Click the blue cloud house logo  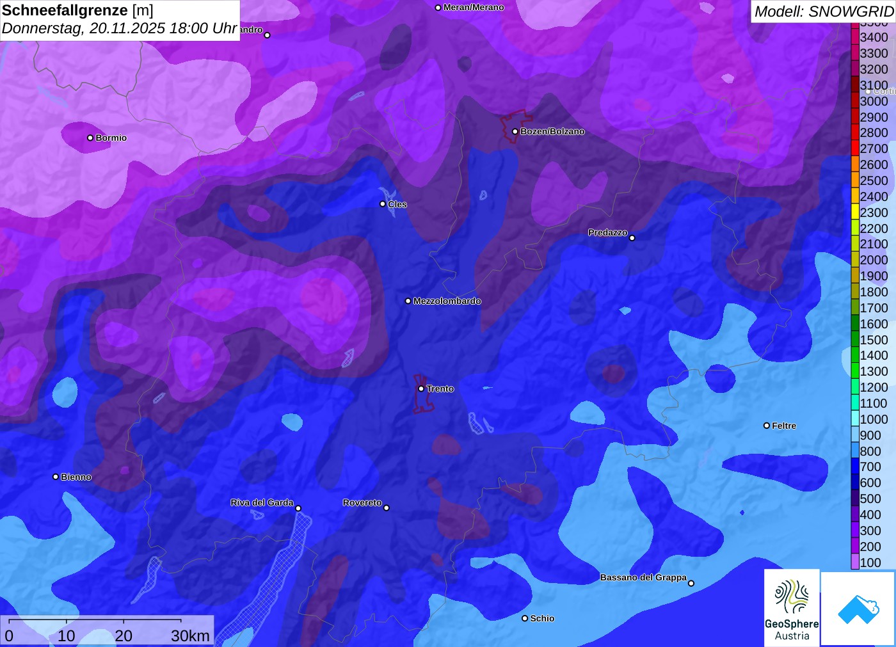coord(858,609)
